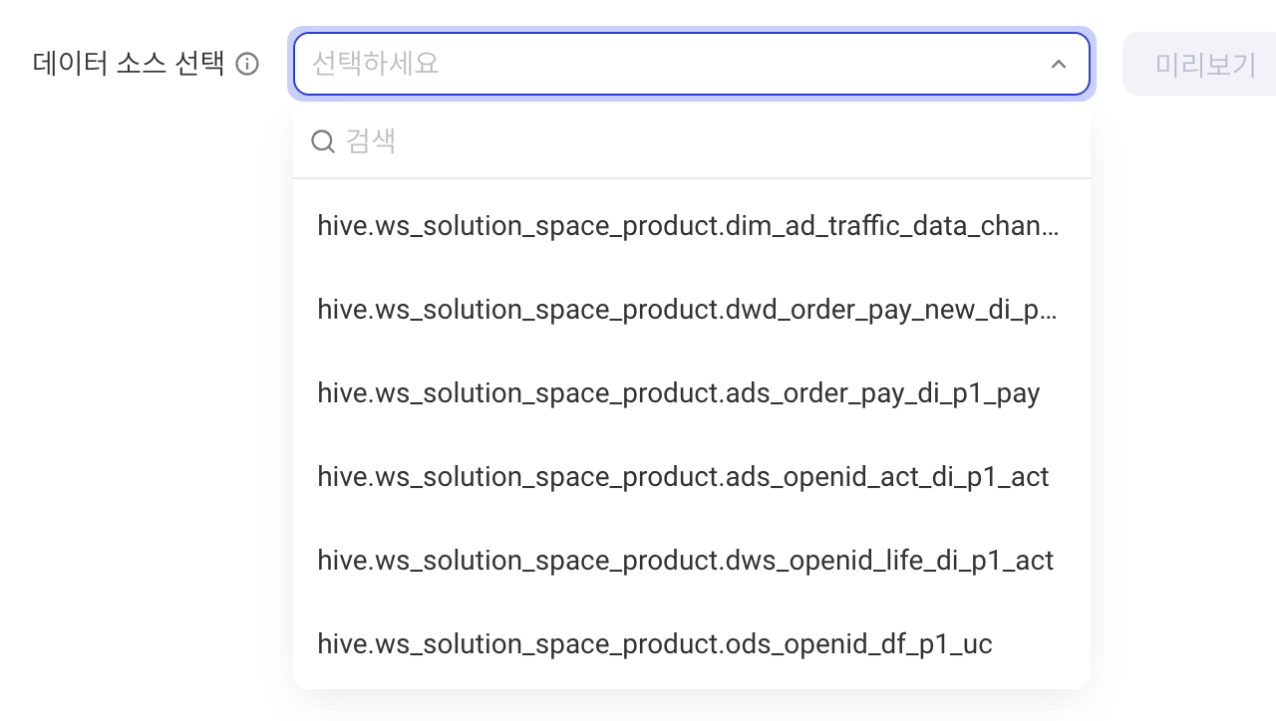The width and height of the screenshot is (1276, 721).
Task: Collapse the dropdown using the chevron arrow
Action: 1059,65
